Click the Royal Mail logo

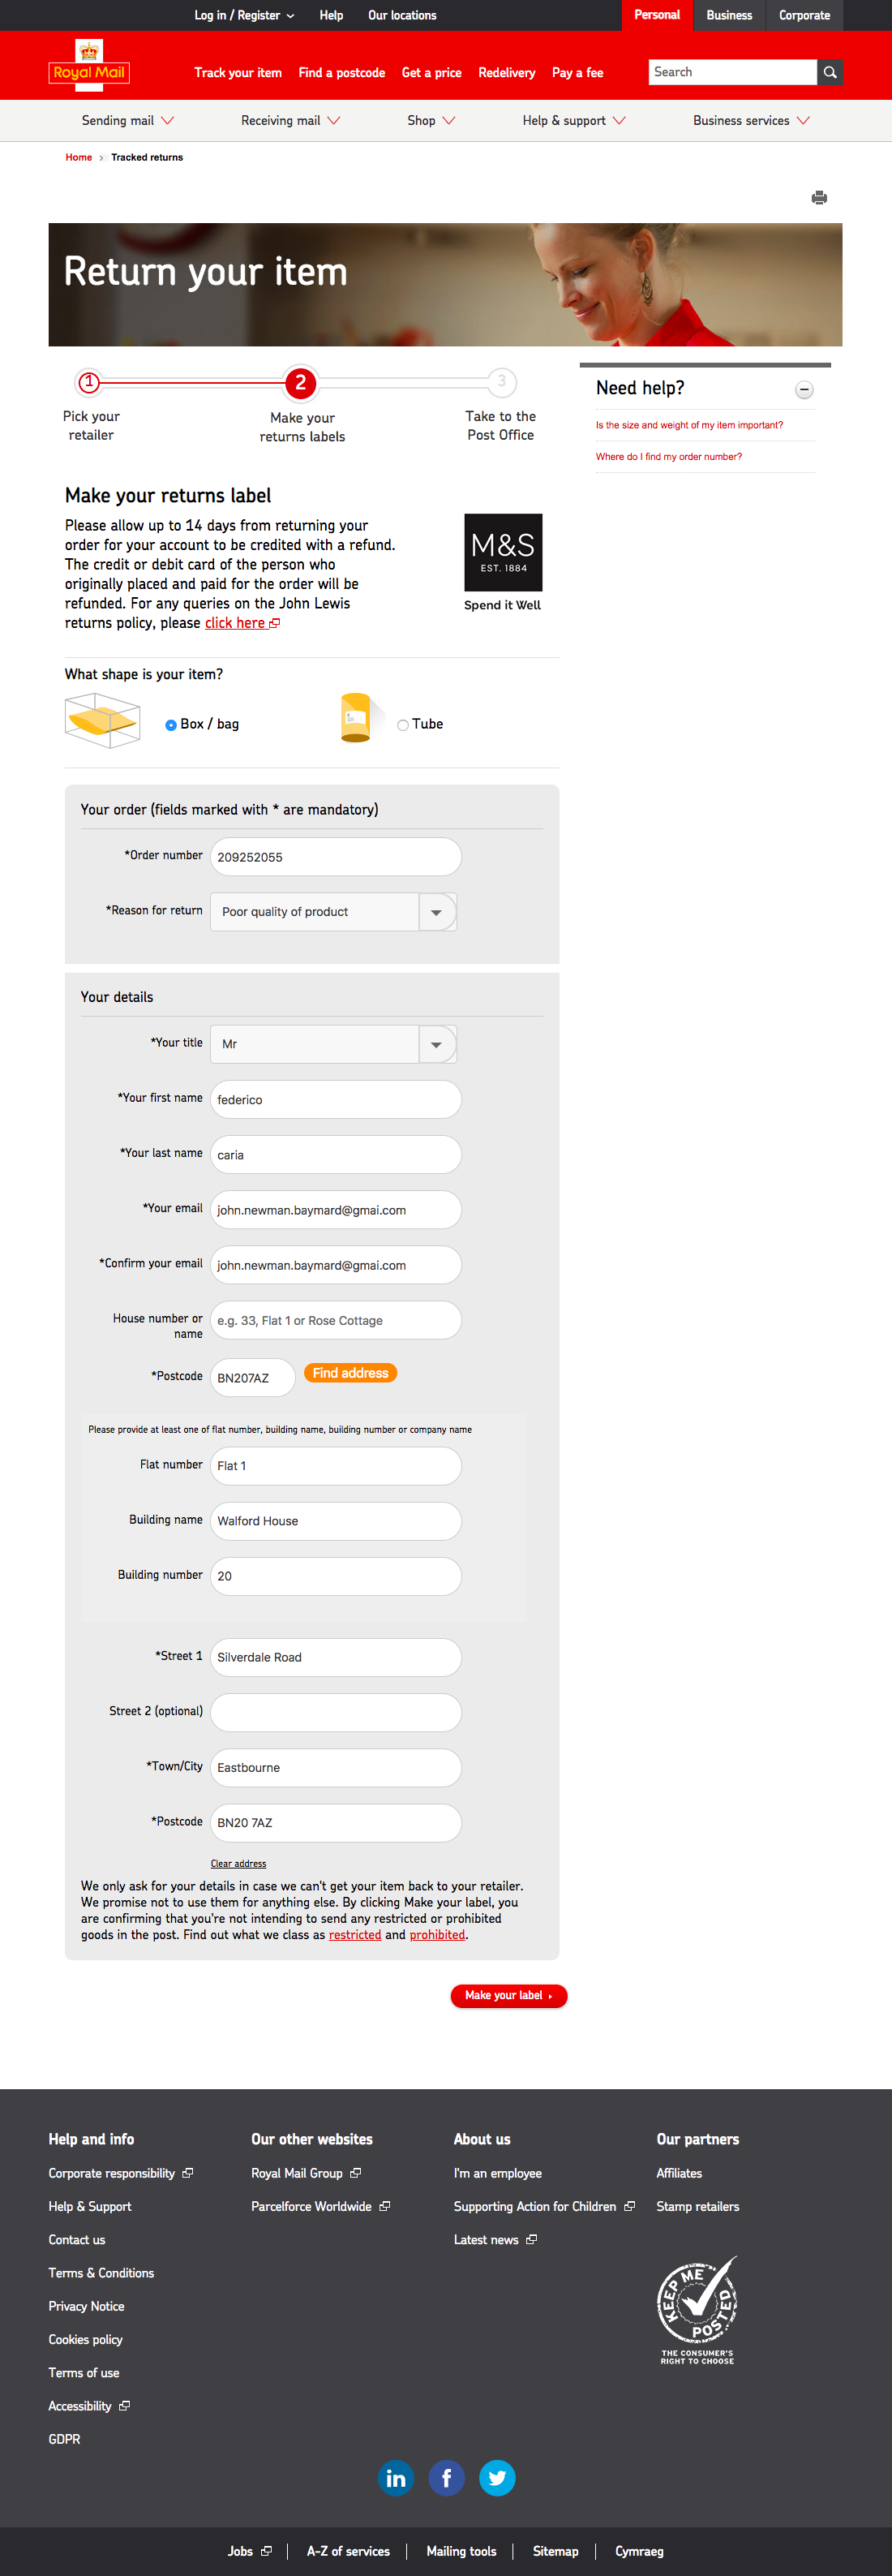[89, 67]
